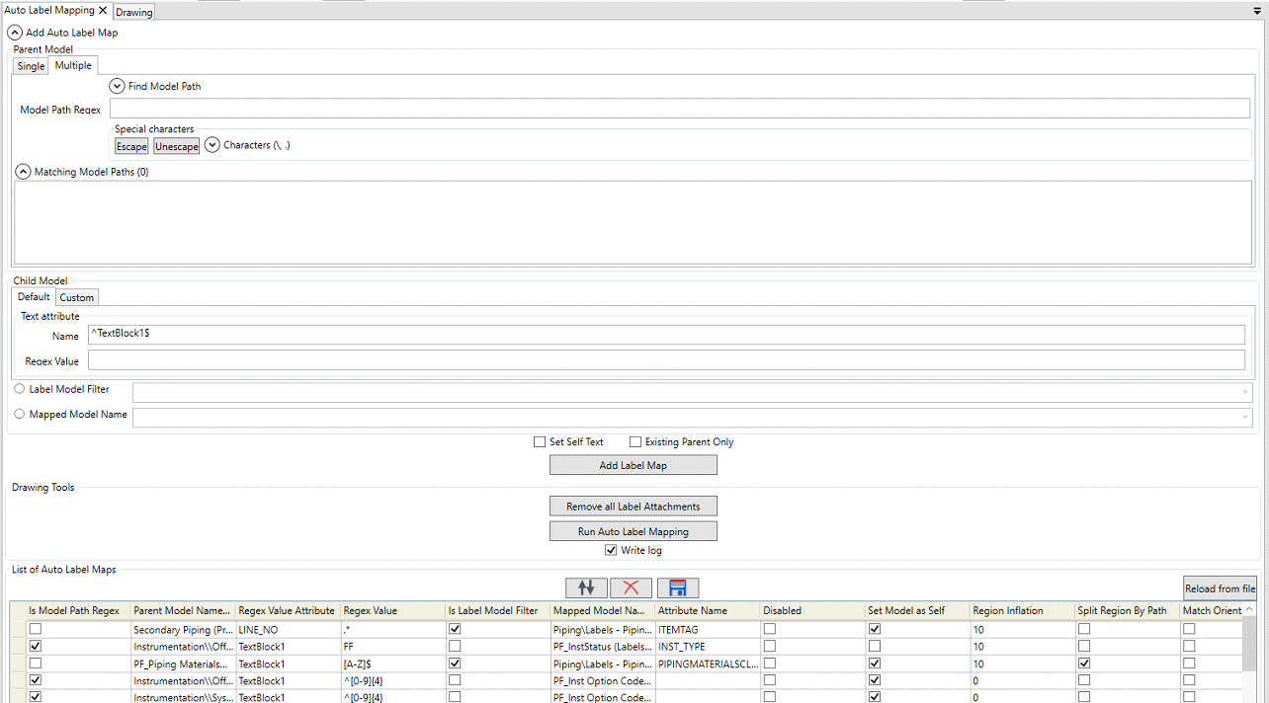1269x703 pixels.
Task: Open the Label Model Filter combo box
Action: [1244, 393]
